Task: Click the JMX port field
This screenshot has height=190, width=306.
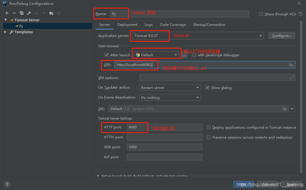Action: pyautogui.click(x=164, y=147)
